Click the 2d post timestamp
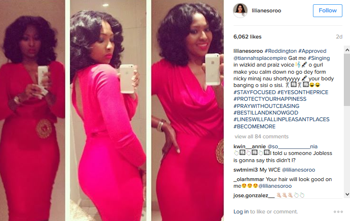350x221 pixels. coord(339,37)
